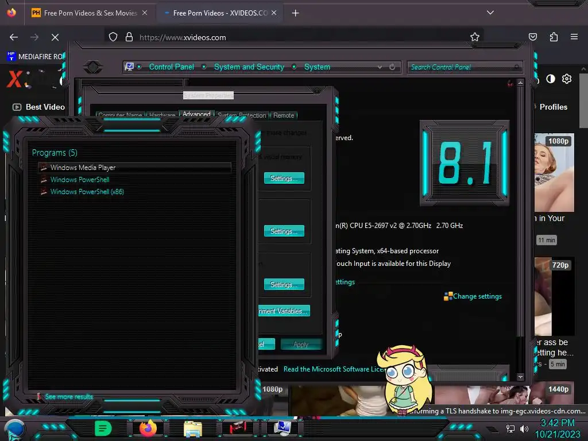Open the green chat app on the taskbar

point(103,428)
